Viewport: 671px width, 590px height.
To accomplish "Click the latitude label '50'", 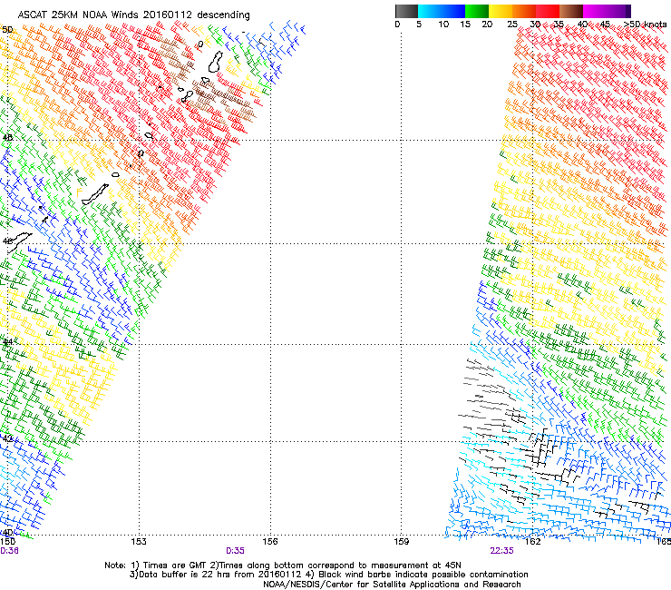I will click(x=7, y=30).
